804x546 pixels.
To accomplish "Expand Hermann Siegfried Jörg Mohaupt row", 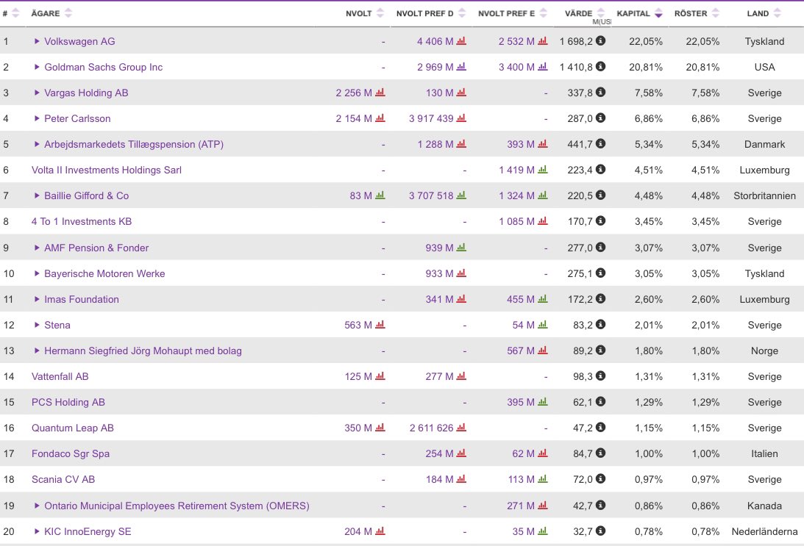I will pyautogui.click(x=37, y=351).
